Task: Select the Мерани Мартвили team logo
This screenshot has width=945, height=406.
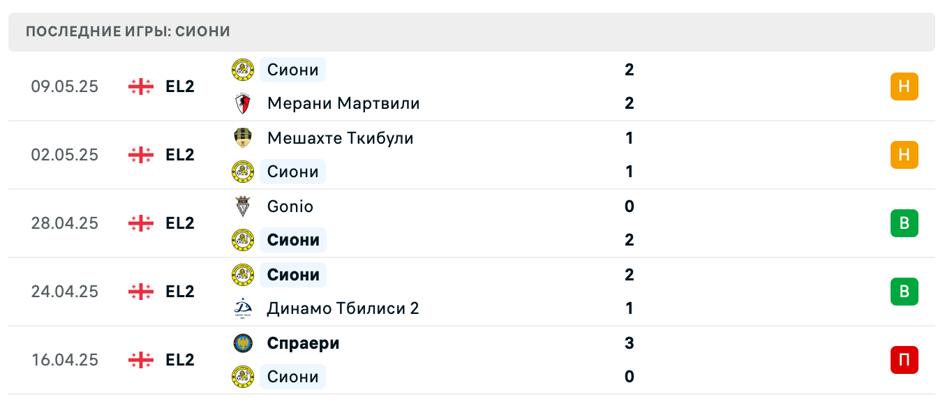Action: click(244, 103)
